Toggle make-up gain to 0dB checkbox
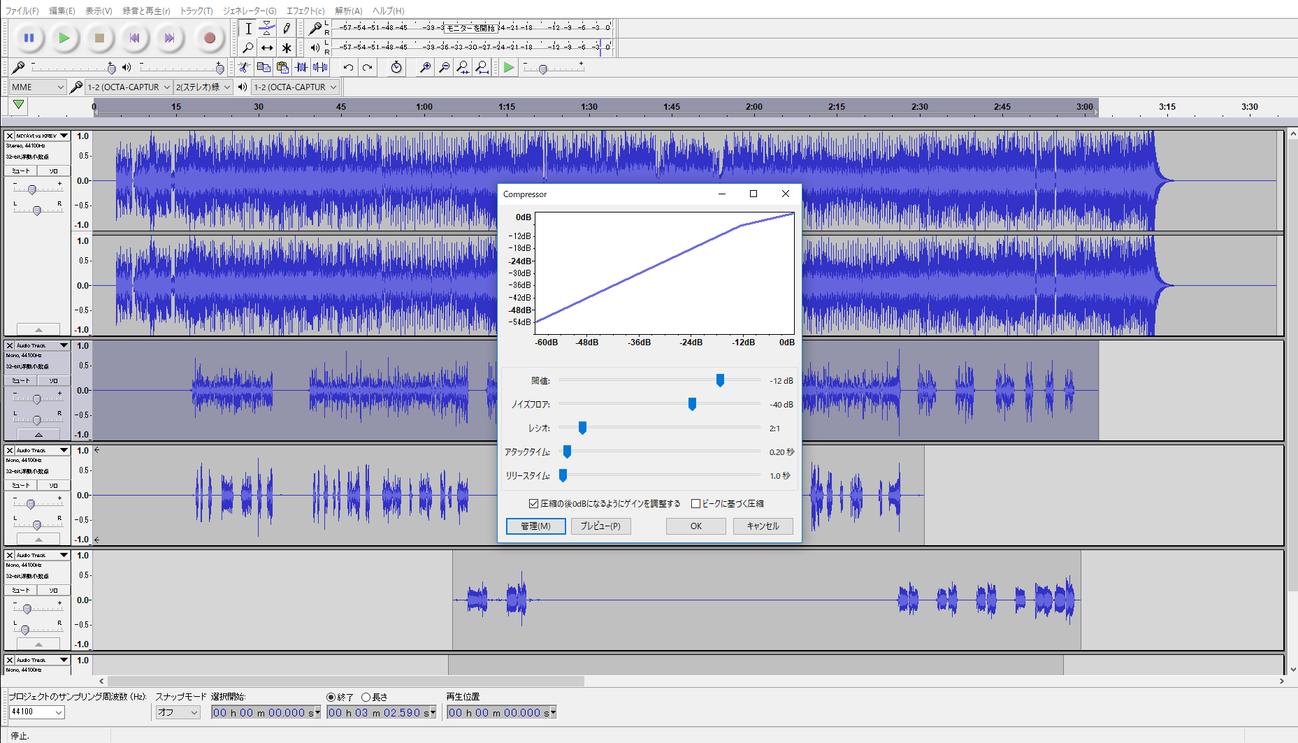The height and width of the screenshot is (743, 1298). pos(534,503)
